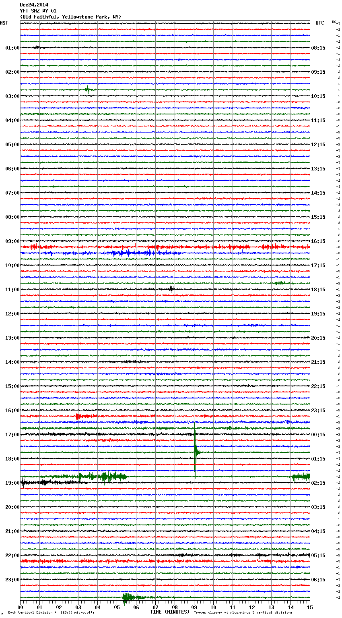342x618 pixels.
Task: Select the 11:00 MST time label
Action: point(12,290)
